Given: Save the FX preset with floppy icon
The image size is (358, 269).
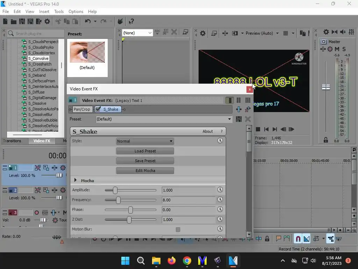Looking at the screenshot, I should click(238, 119).
